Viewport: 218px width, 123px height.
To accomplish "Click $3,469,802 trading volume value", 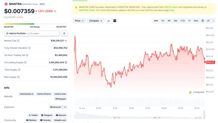I will 61,55.
